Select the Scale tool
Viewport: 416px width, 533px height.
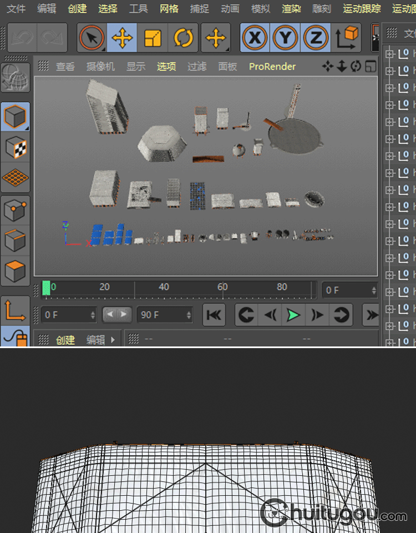(x=153, y=38)
